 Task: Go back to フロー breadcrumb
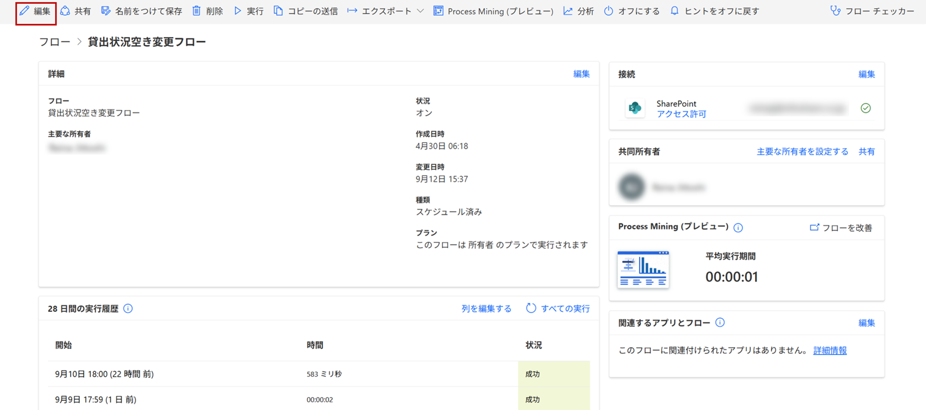[x=55, y=42]
